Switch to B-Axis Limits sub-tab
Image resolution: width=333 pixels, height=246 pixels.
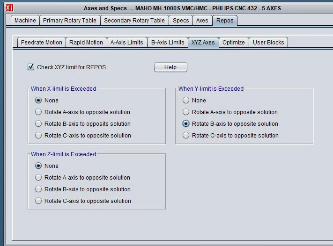coord(168,43)
